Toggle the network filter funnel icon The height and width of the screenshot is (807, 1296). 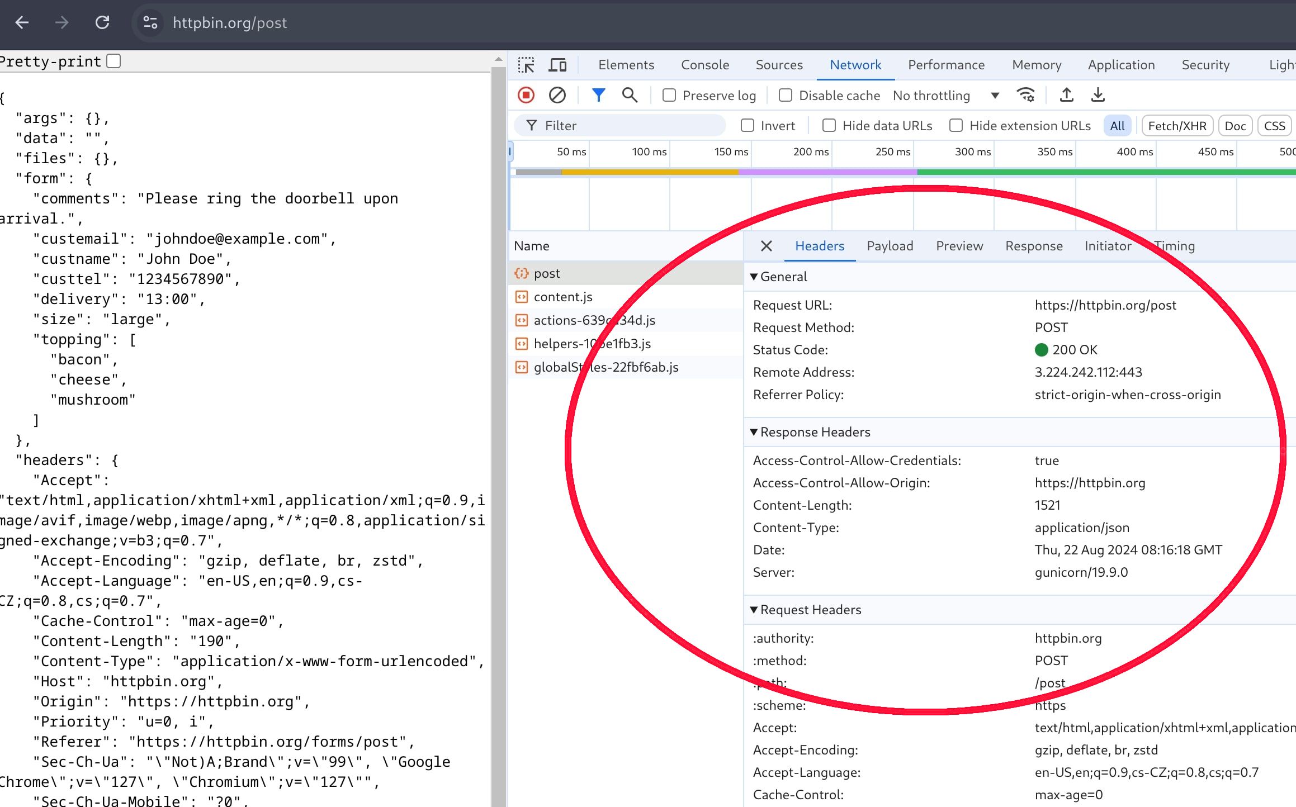tap(599, 96)
